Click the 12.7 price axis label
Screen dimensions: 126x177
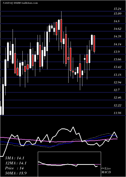(x=117, y=90)
